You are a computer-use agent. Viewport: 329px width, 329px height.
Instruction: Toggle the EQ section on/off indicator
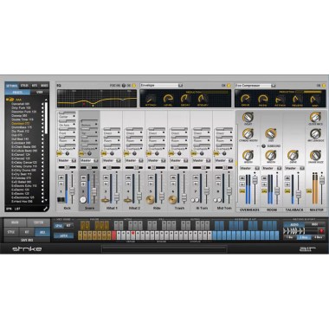(134, 86)
